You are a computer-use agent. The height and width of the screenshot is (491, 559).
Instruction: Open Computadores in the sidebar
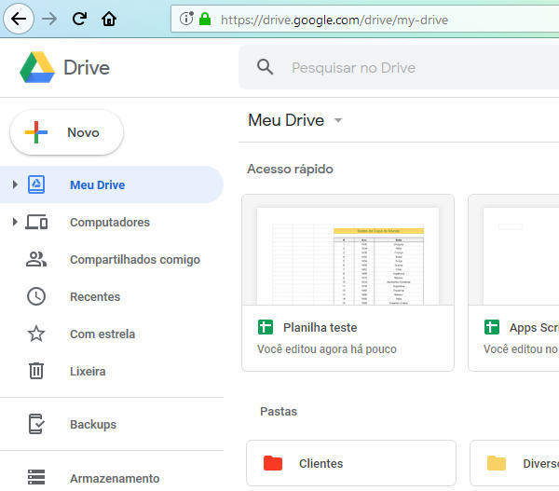(110, 222)
